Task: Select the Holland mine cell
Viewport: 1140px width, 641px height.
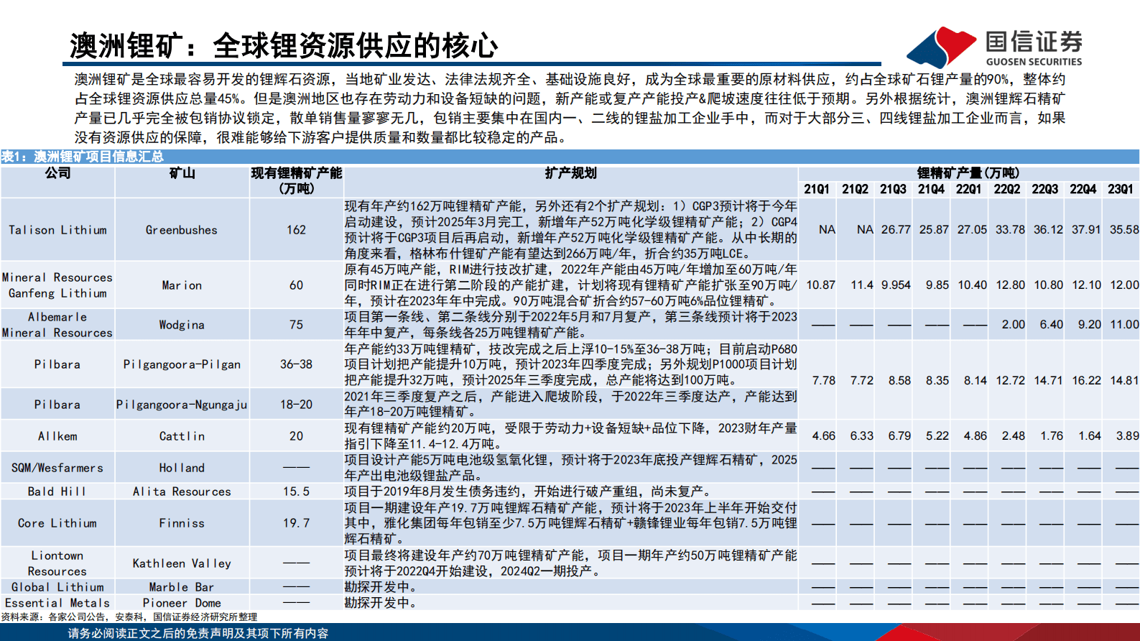Action: coord(182,468)
